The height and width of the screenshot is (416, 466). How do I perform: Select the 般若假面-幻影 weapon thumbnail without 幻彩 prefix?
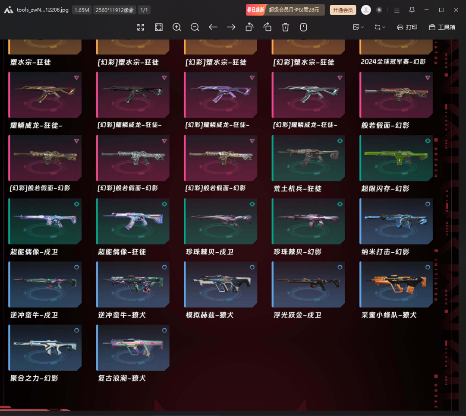pos(396,95)
